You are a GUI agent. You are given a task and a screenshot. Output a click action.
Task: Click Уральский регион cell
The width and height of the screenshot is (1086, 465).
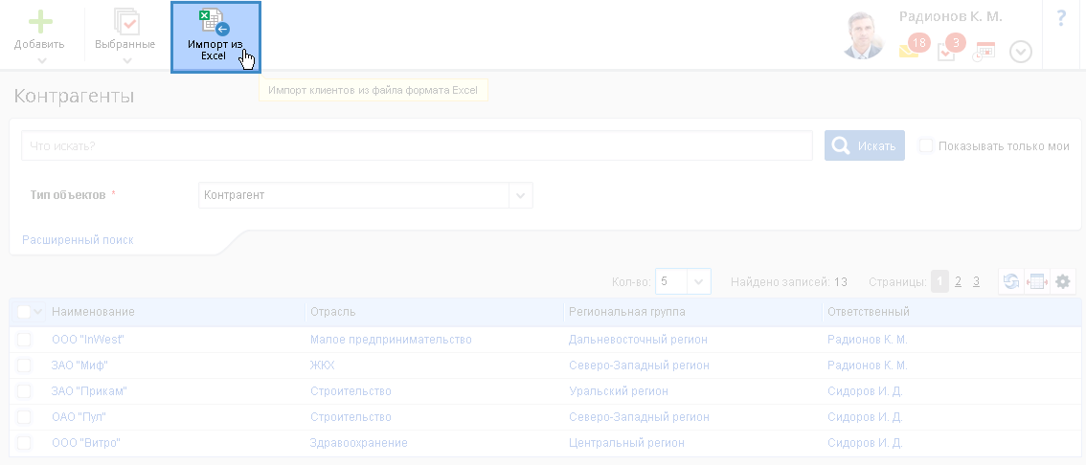point(619,391)
